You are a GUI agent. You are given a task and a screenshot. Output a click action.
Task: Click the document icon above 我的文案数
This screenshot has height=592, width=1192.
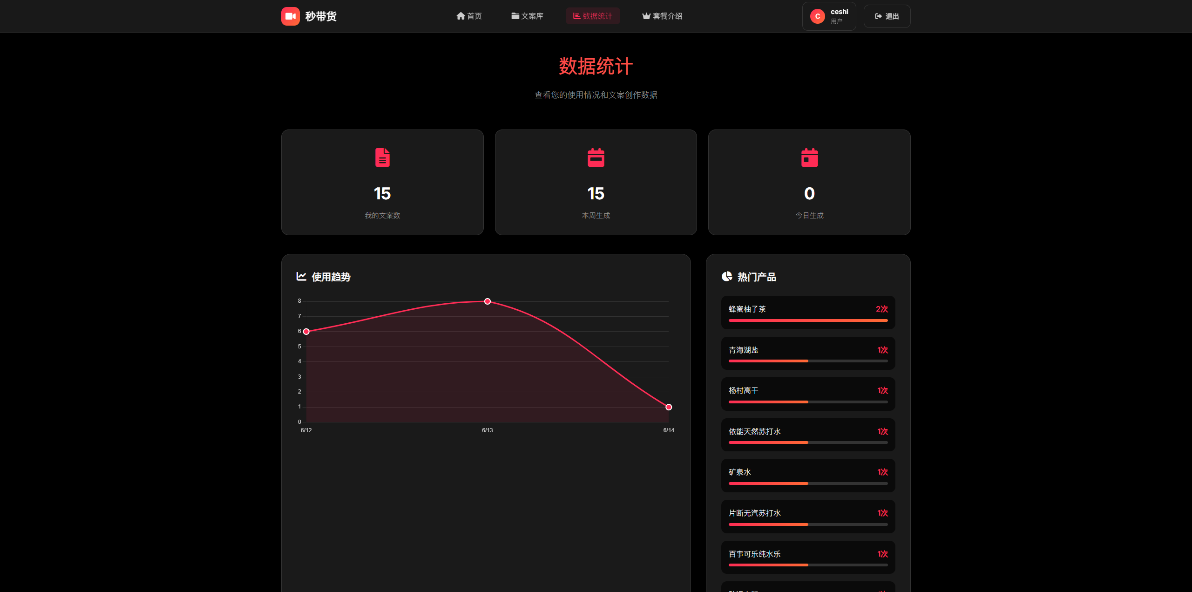382,157
